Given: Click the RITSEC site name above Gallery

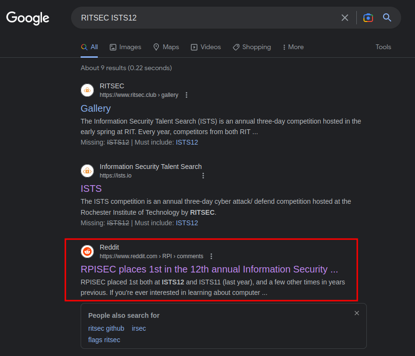Looking at the screenshot, I should [112, 86].
